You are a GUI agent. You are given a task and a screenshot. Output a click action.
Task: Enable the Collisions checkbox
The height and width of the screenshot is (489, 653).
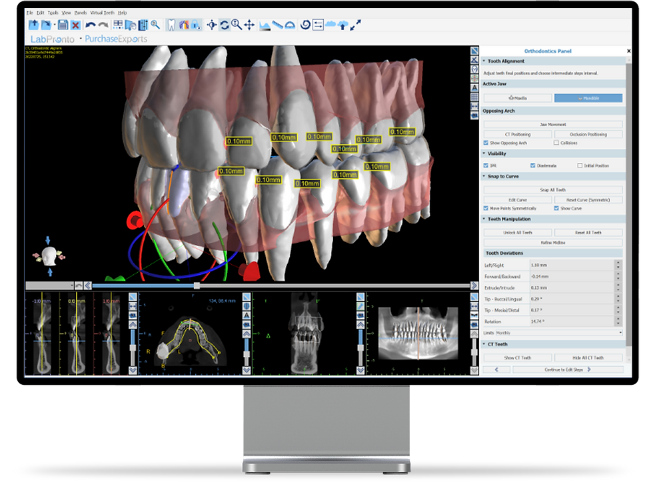(x=556, y=143)
